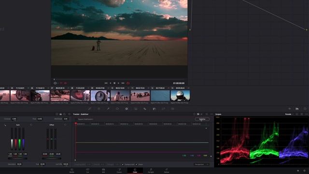Switch to the Fusion page
309x174 pixels.
pos(119,171)
